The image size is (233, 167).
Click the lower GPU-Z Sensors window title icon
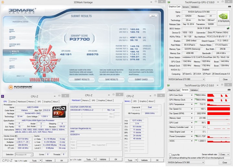(169, 85)
